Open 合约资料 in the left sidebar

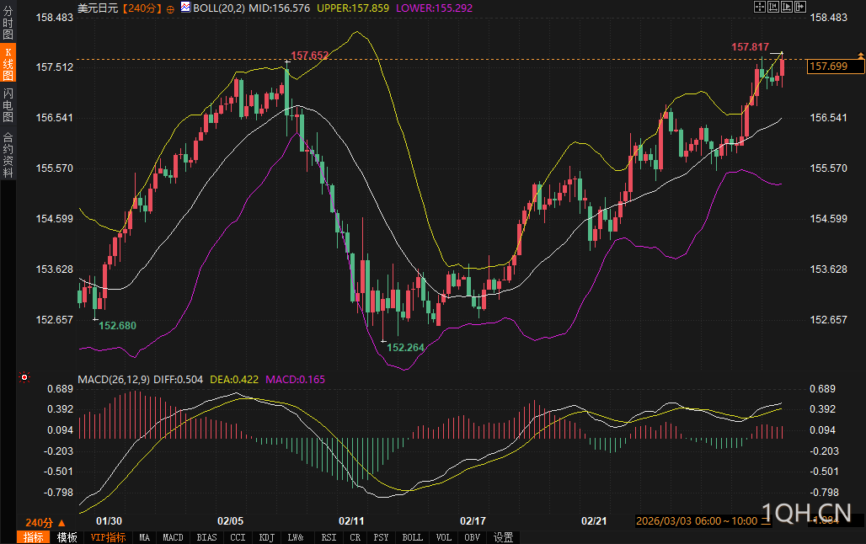point(8,154)
